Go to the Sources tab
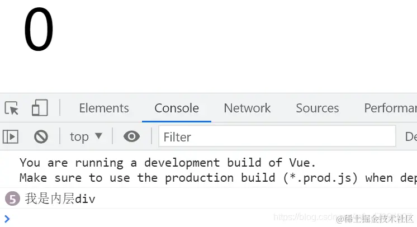This screenshot has width=417, height=227. point(317,108)
